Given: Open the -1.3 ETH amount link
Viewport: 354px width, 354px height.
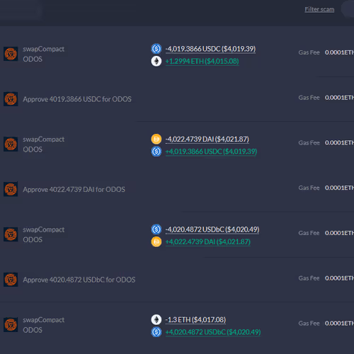Looking at the screenshot, I should point(195,320).
